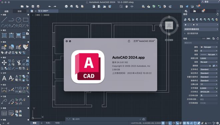
Task: Click the Open folder icon in toolbar
Action: pos(27,6)
